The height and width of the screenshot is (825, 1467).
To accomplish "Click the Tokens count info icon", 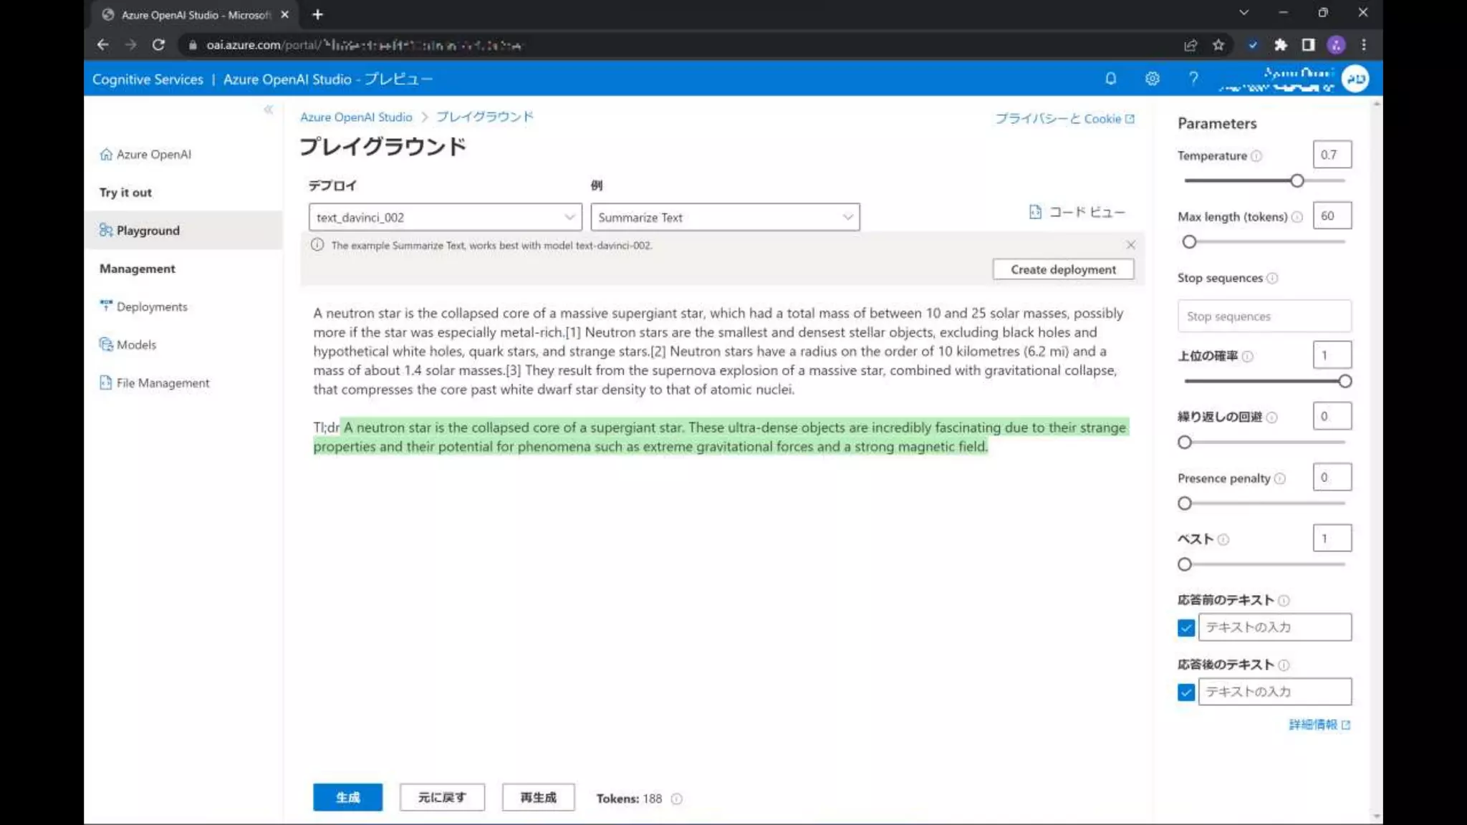I will (677, 799).
